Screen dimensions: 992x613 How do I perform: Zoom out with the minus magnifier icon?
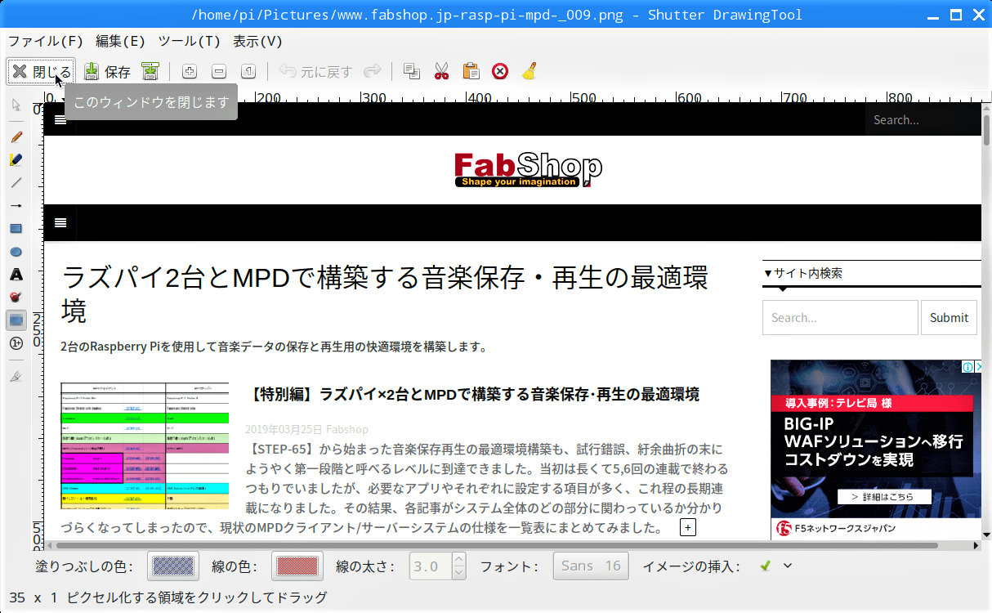pyautogui.click(x=219, y=72)
